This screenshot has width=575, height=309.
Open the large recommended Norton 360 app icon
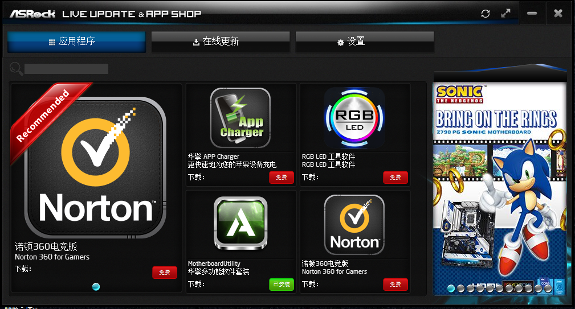(x=95, y=168)
